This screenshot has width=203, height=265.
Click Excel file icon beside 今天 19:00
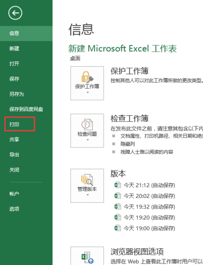[x=118, y=228]
